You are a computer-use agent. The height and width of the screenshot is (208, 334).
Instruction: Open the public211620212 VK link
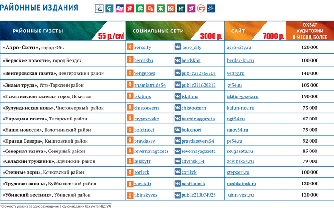tap(199, 85)
